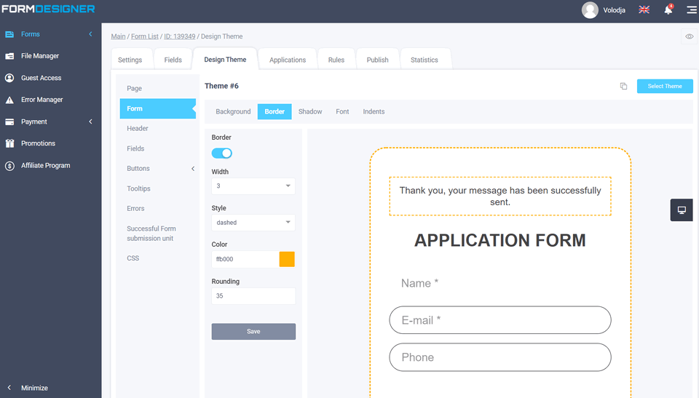Click the Save button
Image resolution: width=699 pixels, height=398 pixels.
(x=253, y=331)
